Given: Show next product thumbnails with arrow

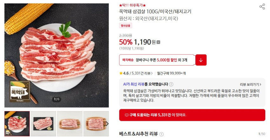Looking at the screenshot, I should [x=107, y=124].
